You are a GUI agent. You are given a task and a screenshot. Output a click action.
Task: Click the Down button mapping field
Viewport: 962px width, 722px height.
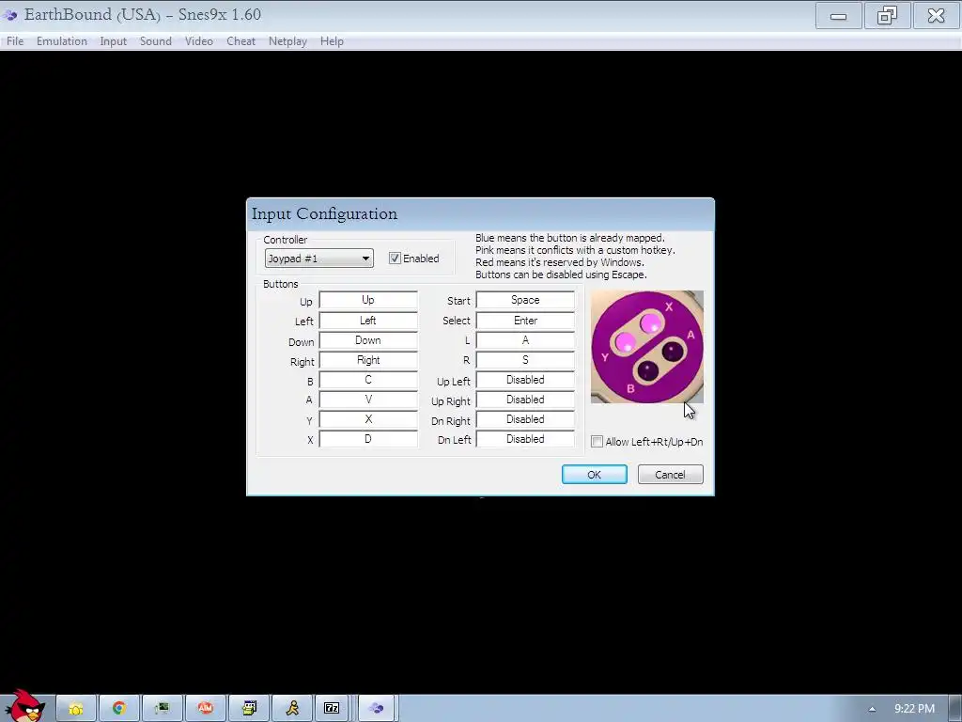[368, 340]
